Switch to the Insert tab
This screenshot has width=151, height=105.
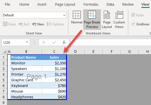(x=42, y=5)
